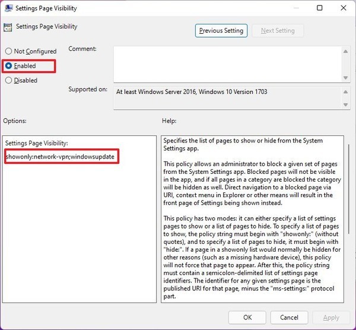Click the Help text scrollbar thumb
This screenshot has height=330, width=356.
pos(349,188)
